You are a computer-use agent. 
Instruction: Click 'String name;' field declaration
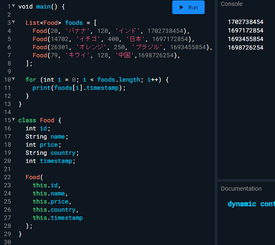[47, 136]
